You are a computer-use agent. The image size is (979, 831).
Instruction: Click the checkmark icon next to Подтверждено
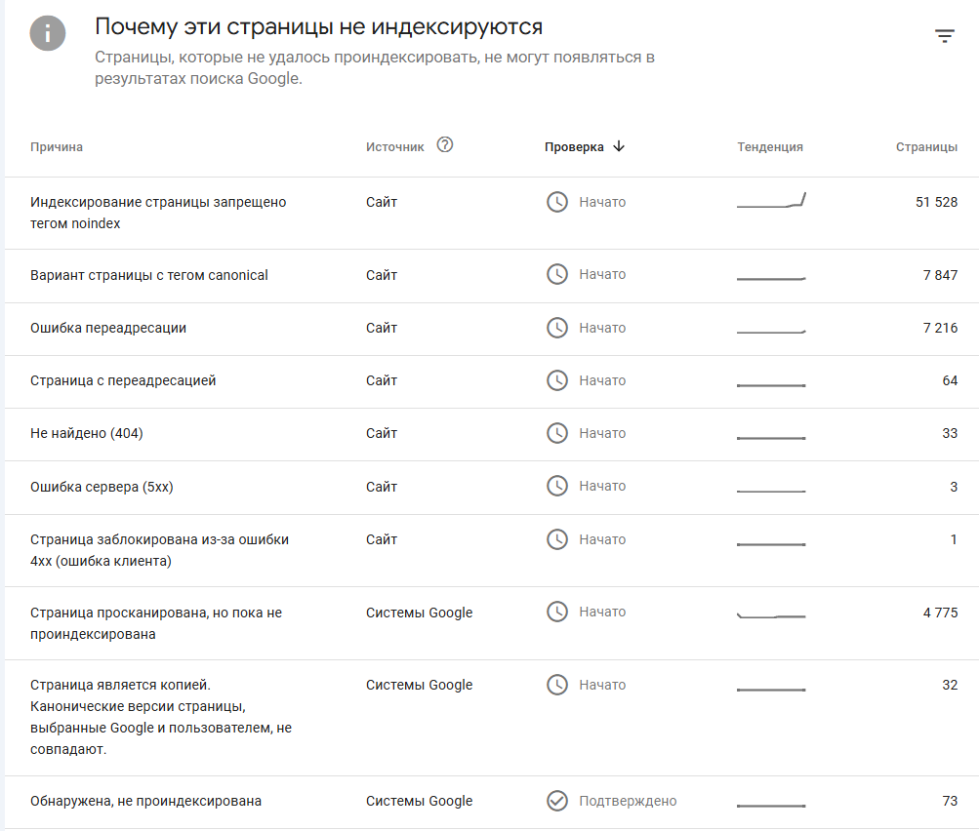(557, 801)
